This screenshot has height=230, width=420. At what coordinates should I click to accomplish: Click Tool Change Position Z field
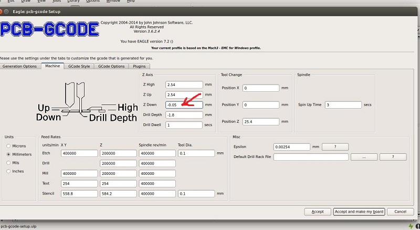click(261, 122)
